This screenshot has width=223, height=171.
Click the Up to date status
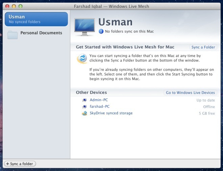(206, 100)
